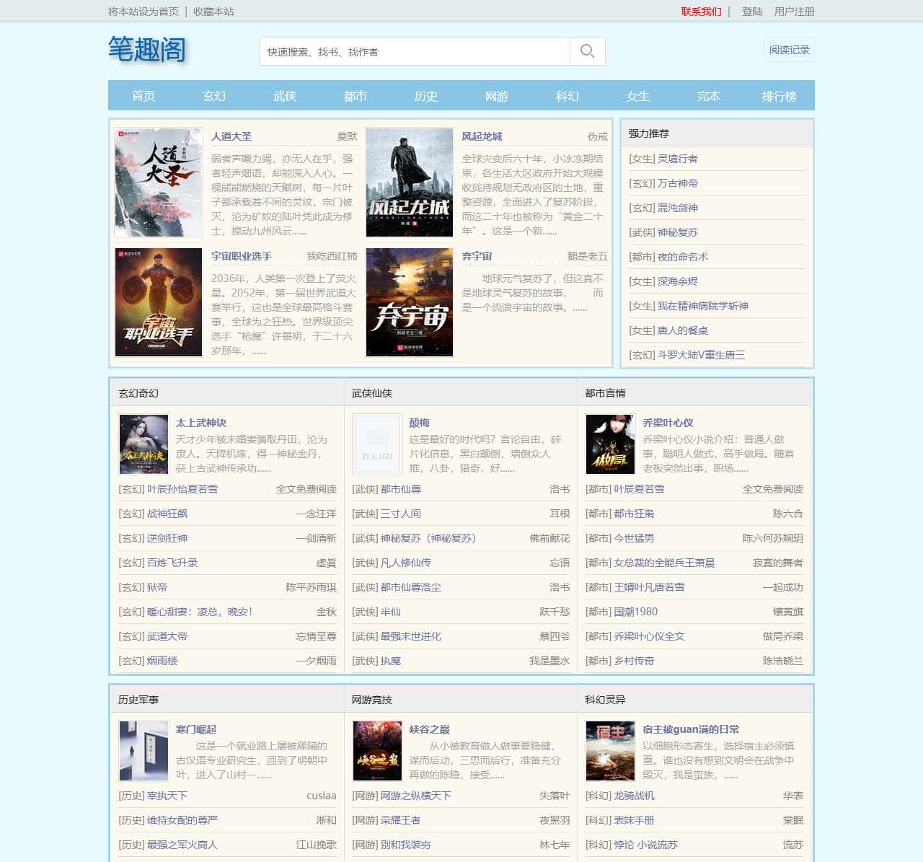The width and height of the screenshot is (923, 862).
Task: Click the magnifying glass search icon
Action: tap(587, 51)
